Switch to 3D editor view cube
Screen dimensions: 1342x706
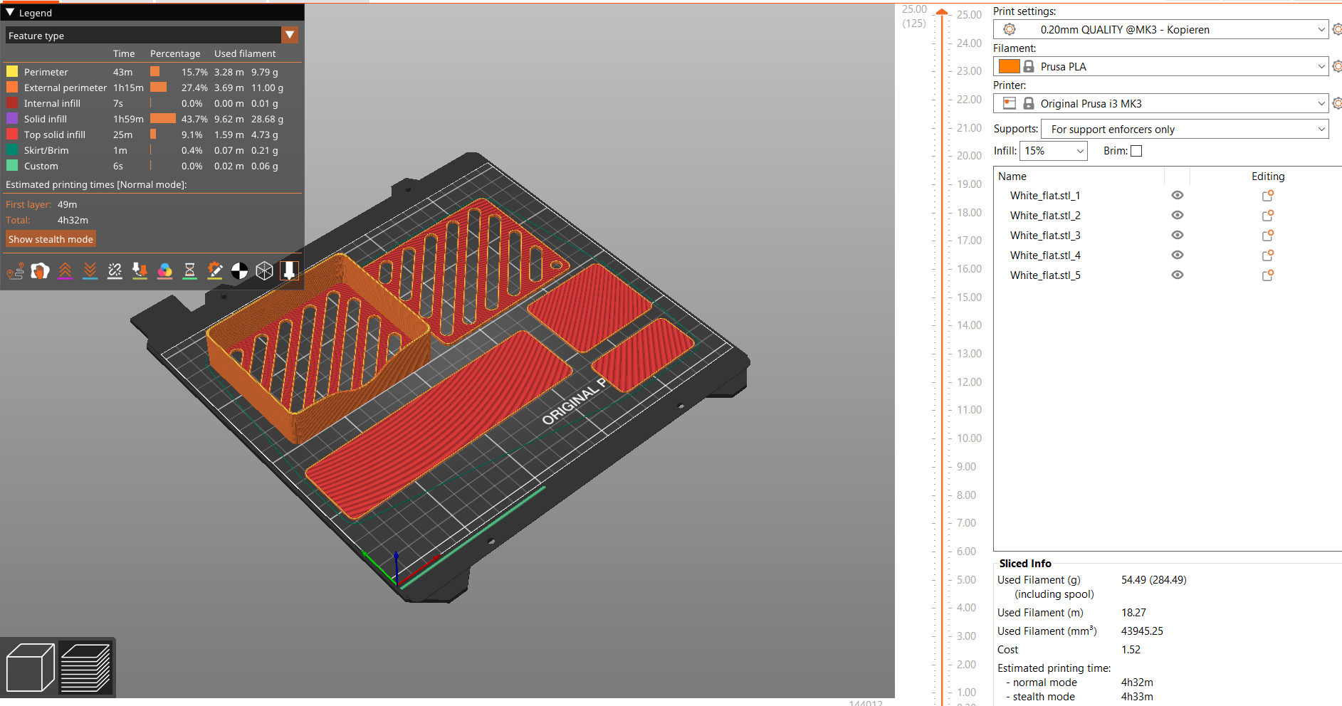point(30,668)
